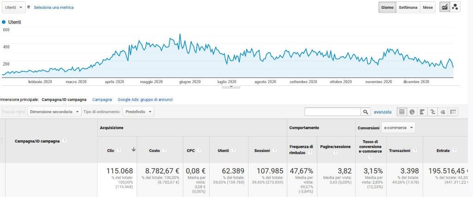Click the blue Utenti legend dot

[4, 22]
